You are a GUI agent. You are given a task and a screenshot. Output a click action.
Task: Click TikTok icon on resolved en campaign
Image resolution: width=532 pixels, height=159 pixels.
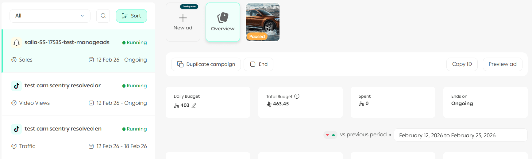(x=17, y=129)
